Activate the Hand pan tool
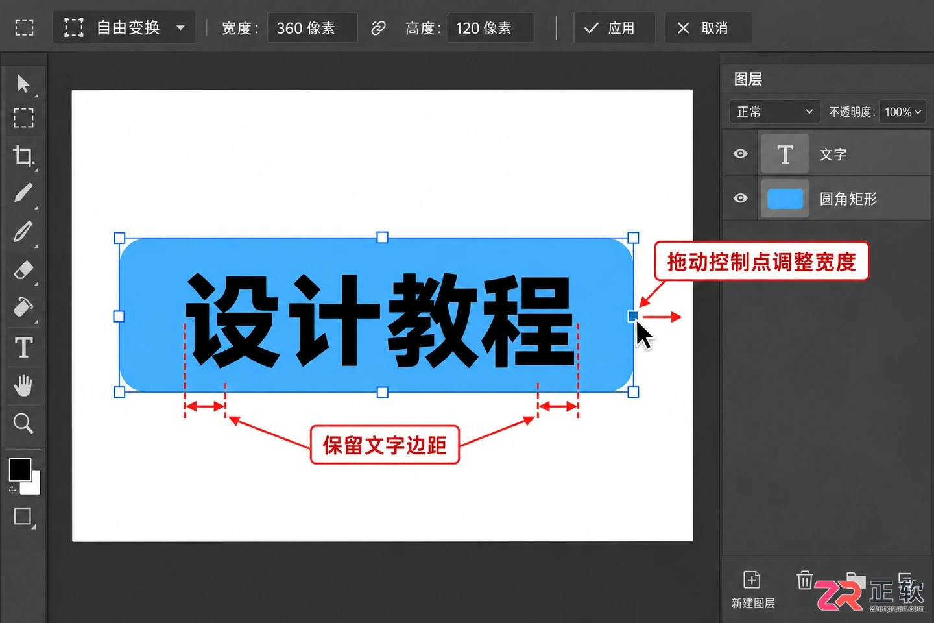 23,385
